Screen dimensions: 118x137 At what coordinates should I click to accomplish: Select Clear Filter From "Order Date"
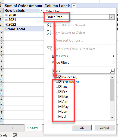pyautogui.click(x=76, y=49)
